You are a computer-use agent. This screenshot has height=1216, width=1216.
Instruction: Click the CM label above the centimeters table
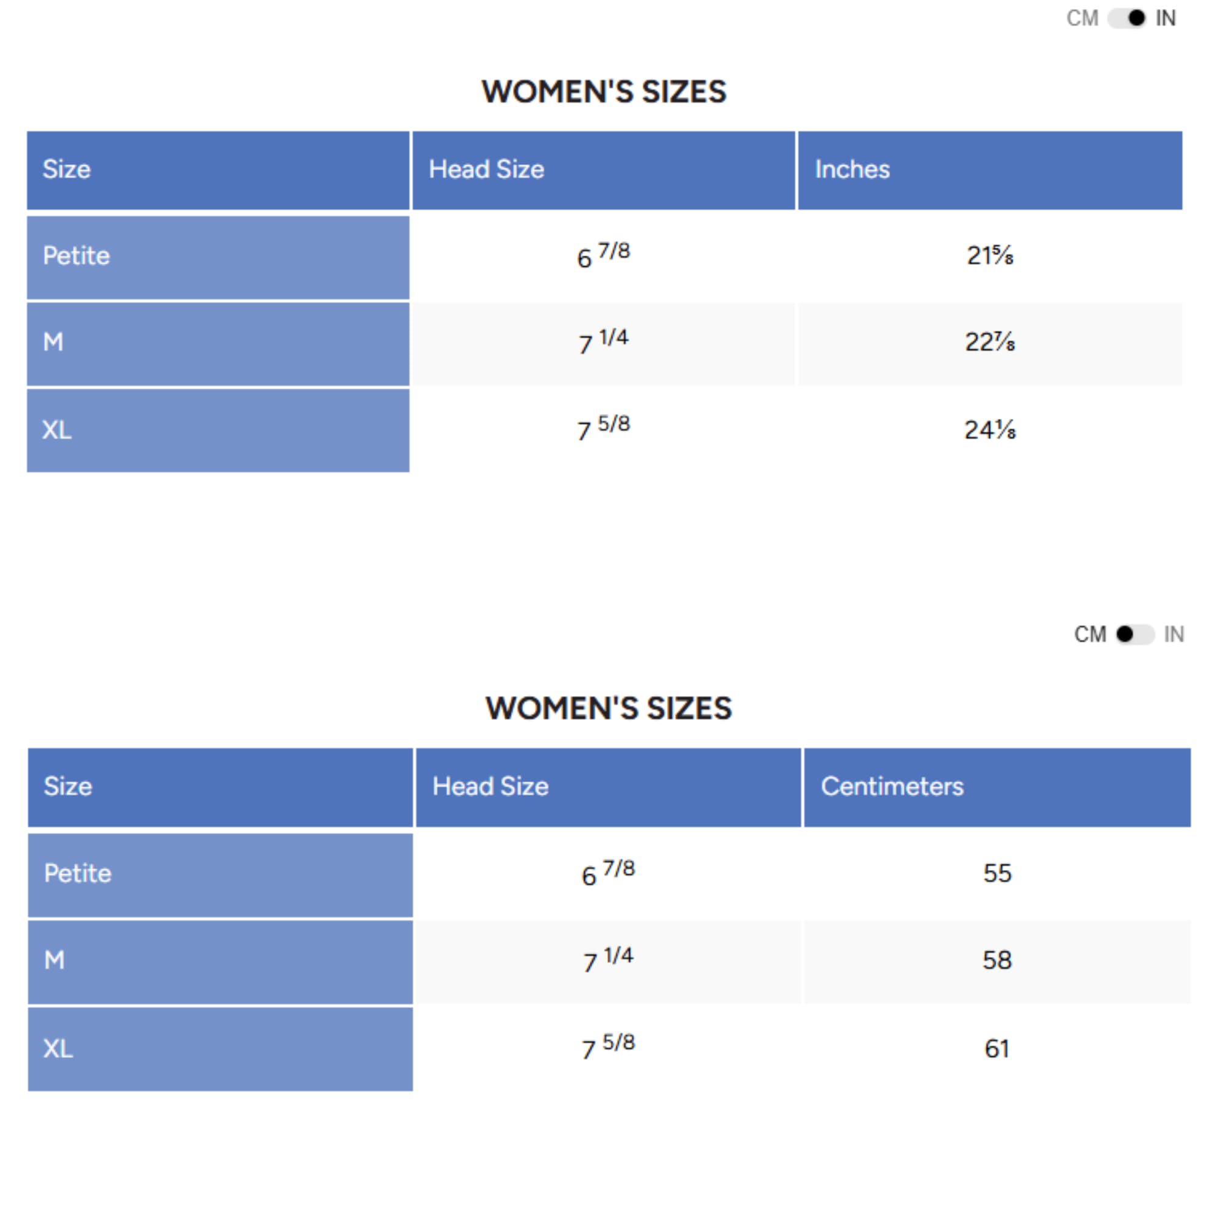click(x=1090, y=634)
